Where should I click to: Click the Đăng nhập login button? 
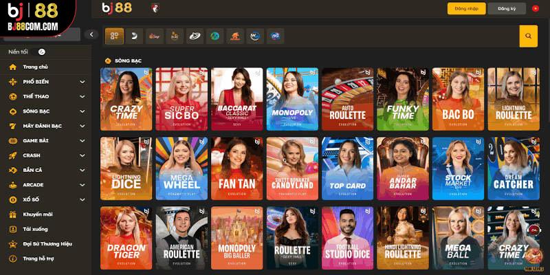pyautogui.click(x=467, y=8)
